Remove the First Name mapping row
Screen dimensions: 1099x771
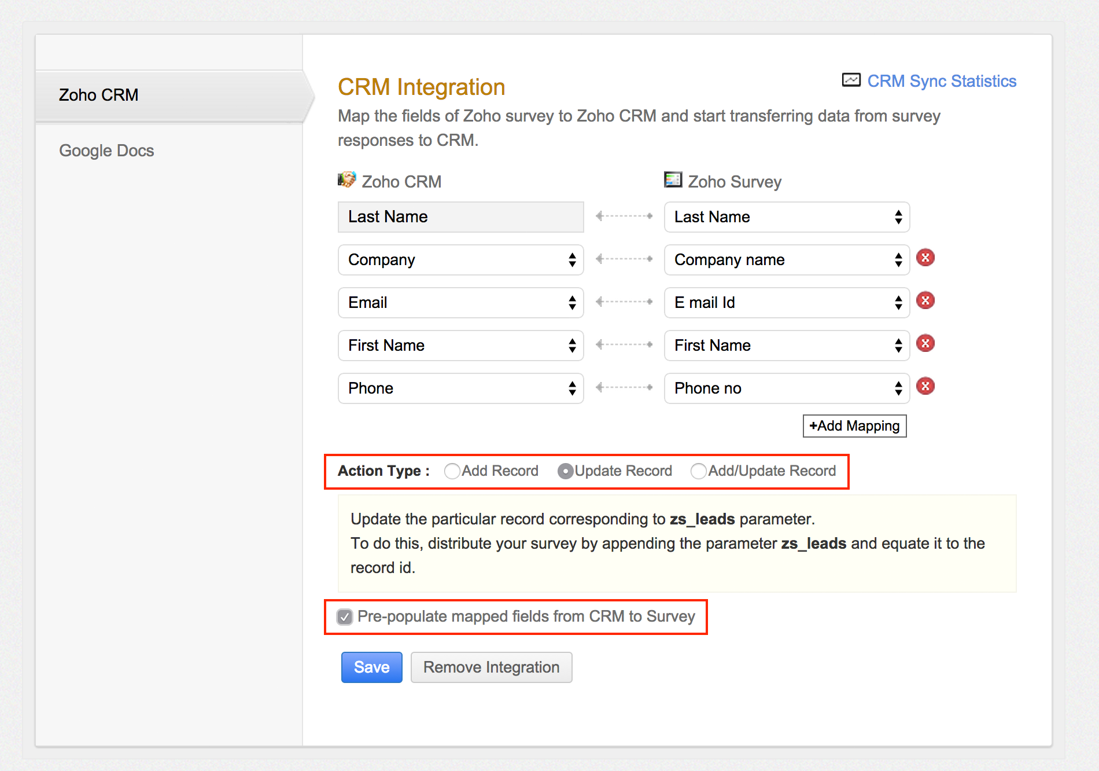point(925,343)
